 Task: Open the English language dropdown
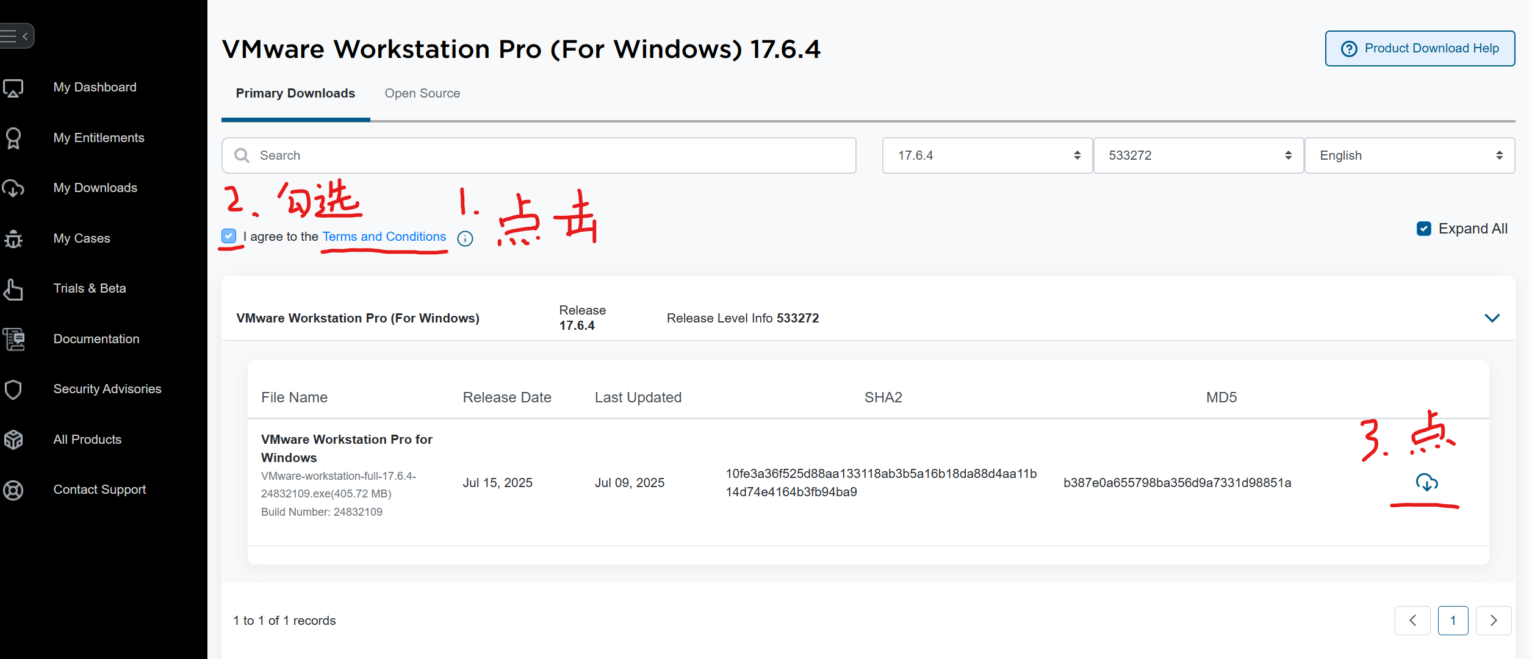(x=1409, y=155)
